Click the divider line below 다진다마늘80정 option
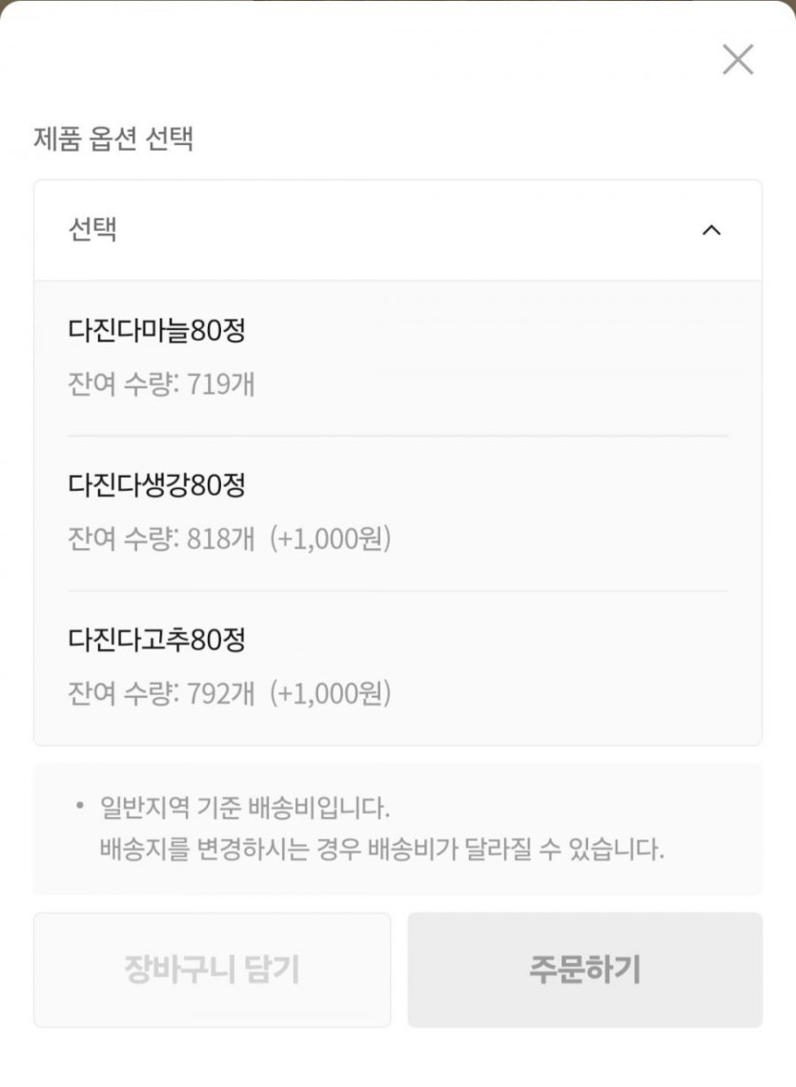 point(398,437)
